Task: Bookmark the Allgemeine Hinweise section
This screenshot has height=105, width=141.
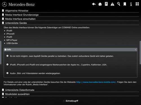Action: pyautogui.click(x=3, y=11)
